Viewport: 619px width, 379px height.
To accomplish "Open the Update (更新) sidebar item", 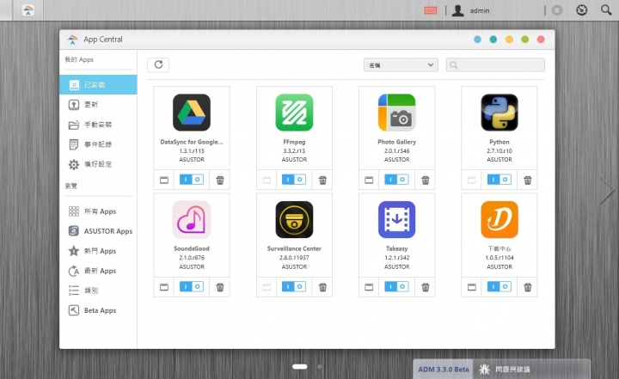I will tap(98, 105).
